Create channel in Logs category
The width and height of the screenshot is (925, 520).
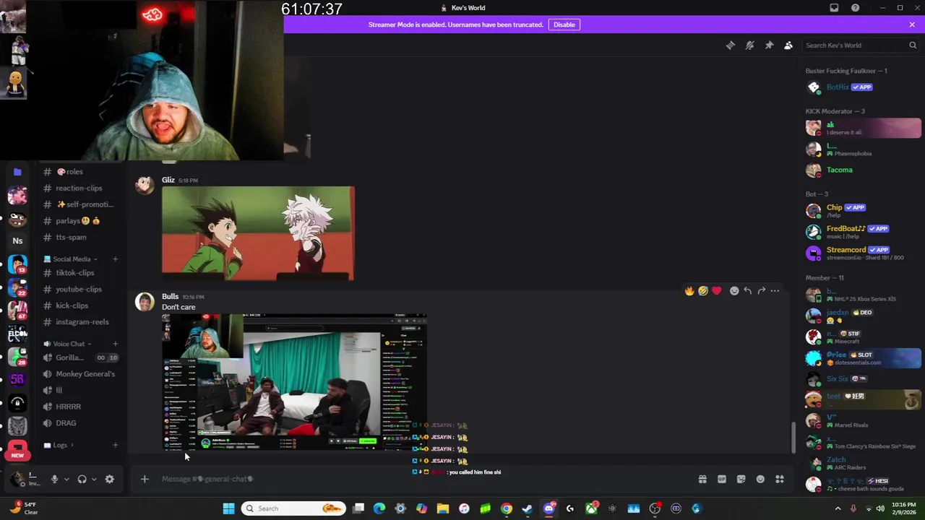point(115,445)
